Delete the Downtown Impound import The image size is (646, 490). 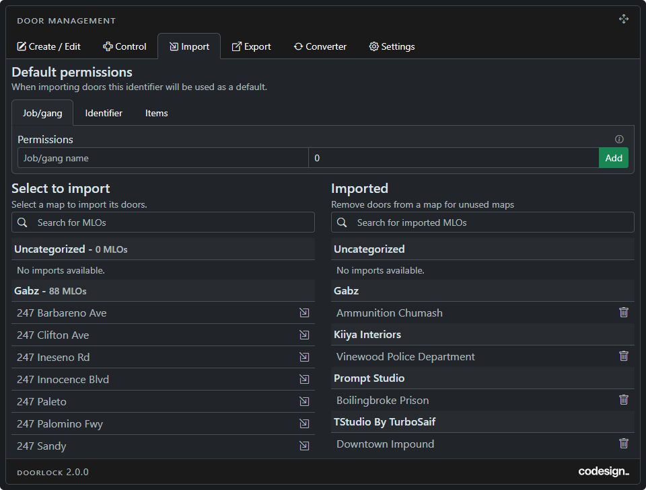624,444
